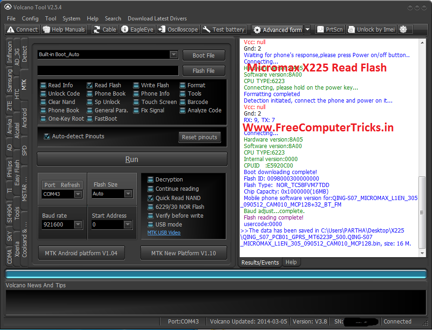Click the results log scrollbar thumb
The width and height of the screenshot is (432, 330).
pyautogui.click(x=422, y=212)
